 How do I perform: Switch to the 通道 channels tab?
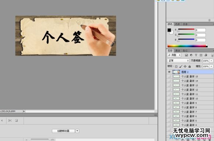177,51
